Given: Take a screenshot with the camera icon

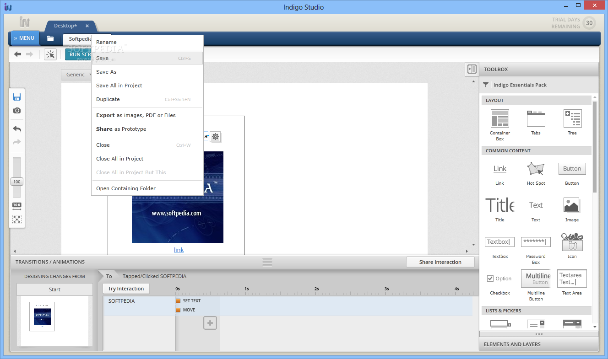Looking at the screenshot, I should pyautogui.click(x=17, y=111).
